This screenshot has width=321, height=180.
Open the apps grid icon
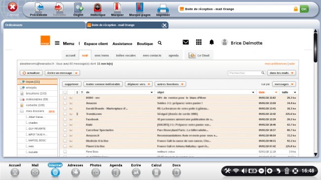(x=199, y=42)
